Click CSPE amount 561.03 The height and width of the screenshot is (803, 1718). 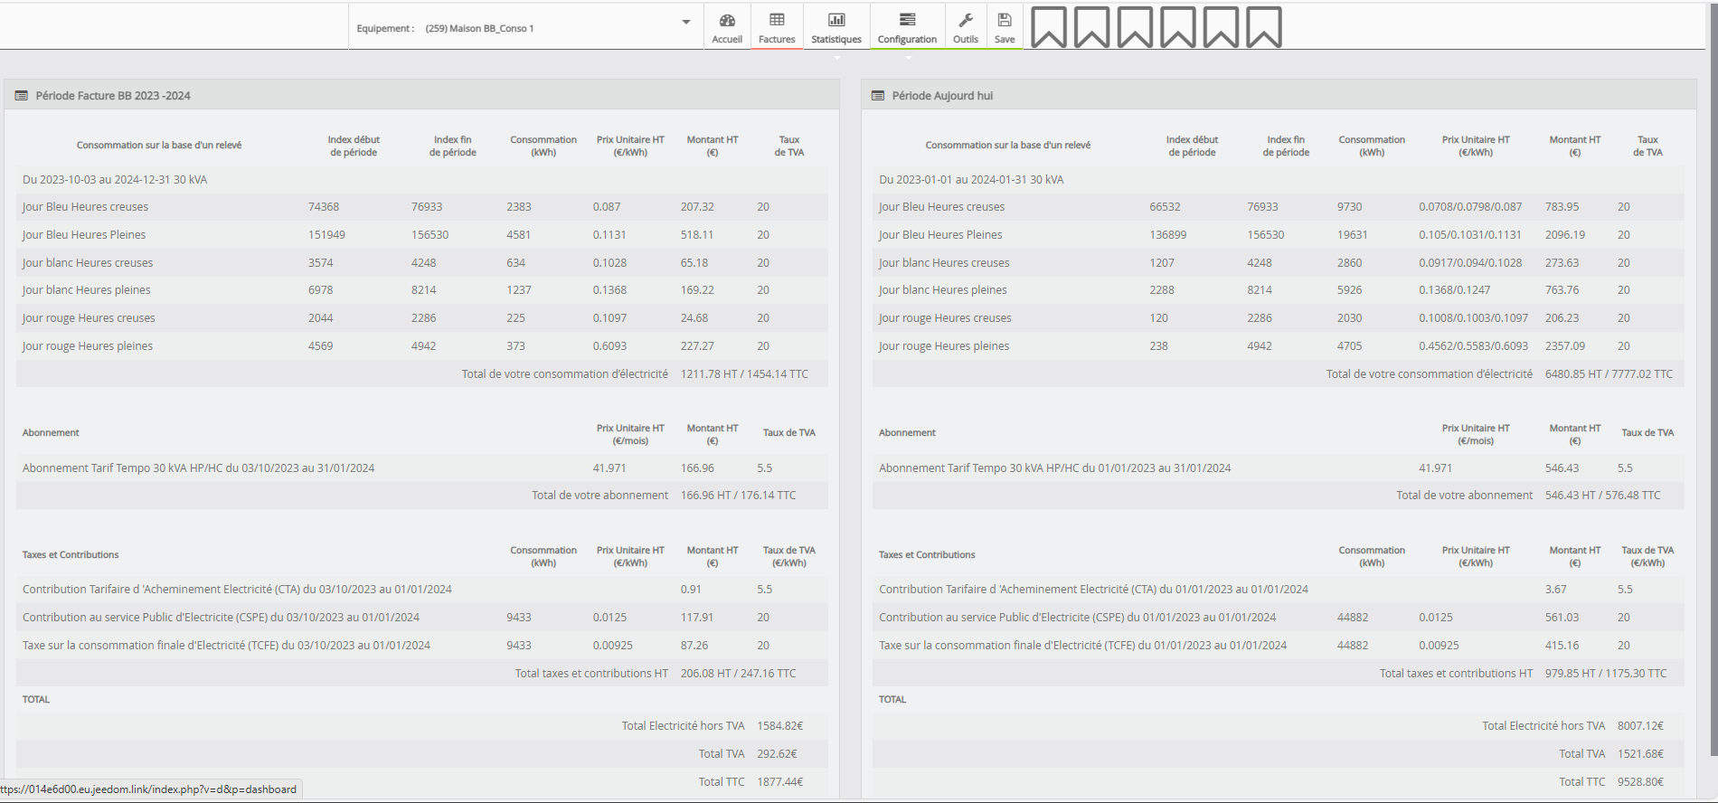pyautogui.click(x=1562, y=618)
